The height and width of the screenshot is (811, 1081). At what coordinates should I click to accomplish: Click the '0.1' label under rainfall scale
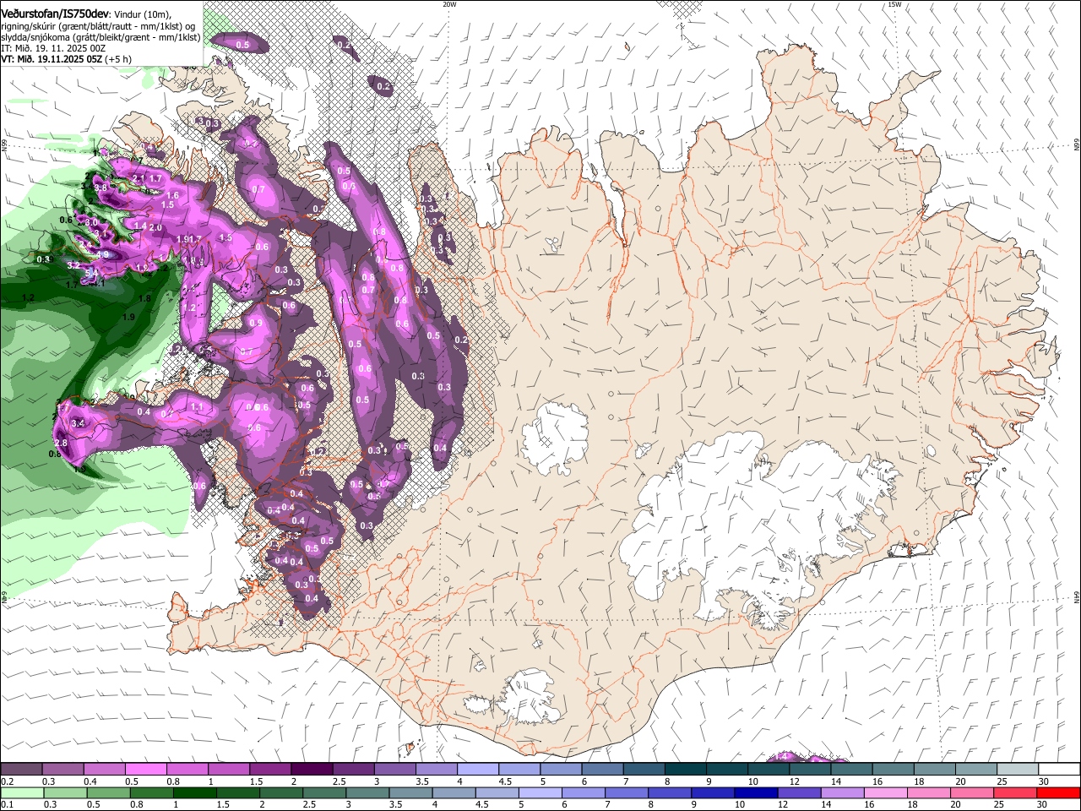click(x=7, y=805)
